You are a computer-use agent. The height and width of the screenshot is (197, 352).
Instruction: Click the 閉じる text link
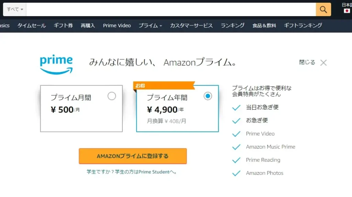tap(307, 62)
